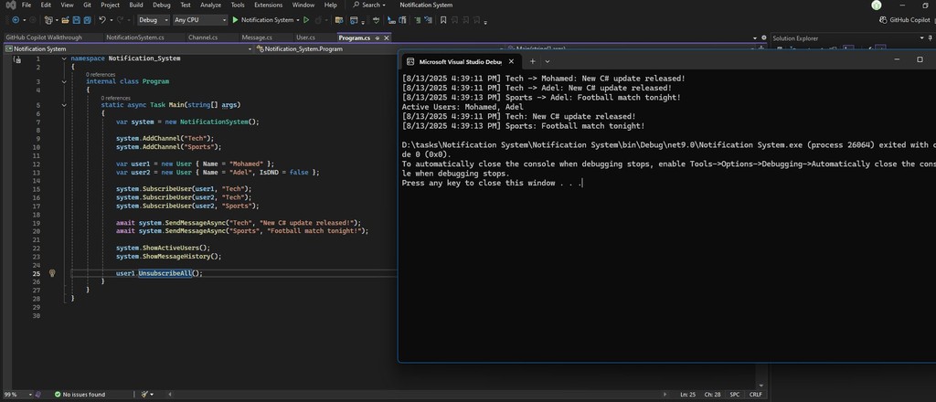The height and width of the screenshot is (402, 936).
Task: Toggle CRLF line ending setting in status bar
Action: 756,395
